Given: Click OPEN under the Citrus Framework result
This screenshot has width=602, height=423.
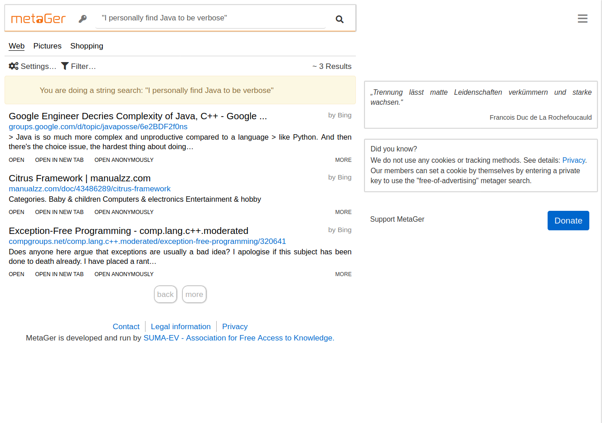Looking at the screenshot, I should tap(17, 212).
